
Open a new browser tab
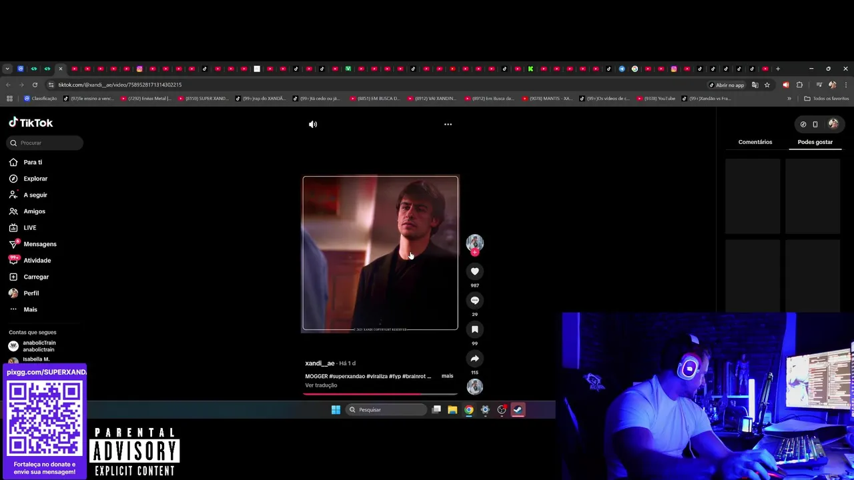pyautogui.click(x=778, y=69)
